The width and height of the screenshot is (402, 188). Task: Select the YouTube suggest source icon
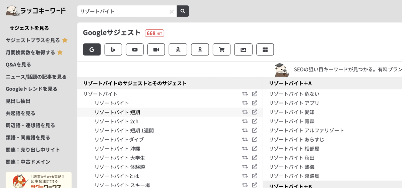click(x=135, y=49)
